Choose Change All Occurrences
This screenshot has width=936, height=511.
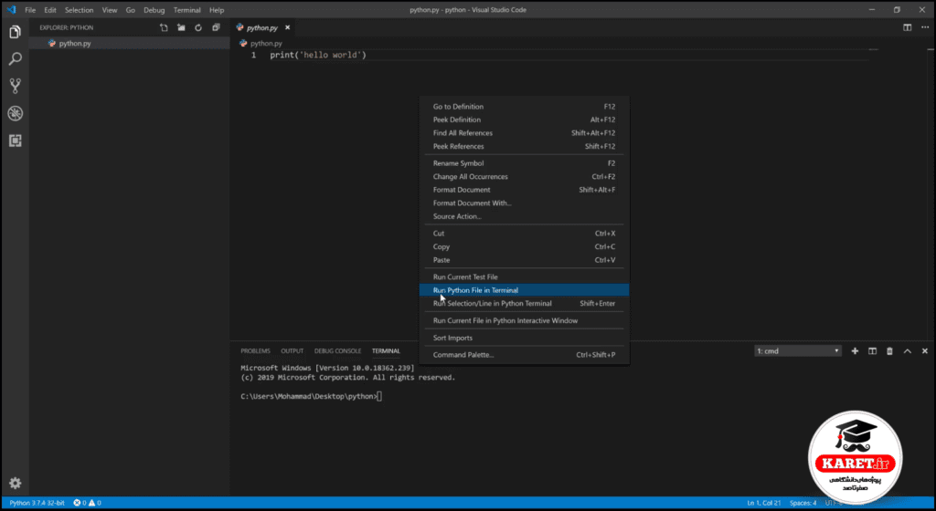click(524, 176)
